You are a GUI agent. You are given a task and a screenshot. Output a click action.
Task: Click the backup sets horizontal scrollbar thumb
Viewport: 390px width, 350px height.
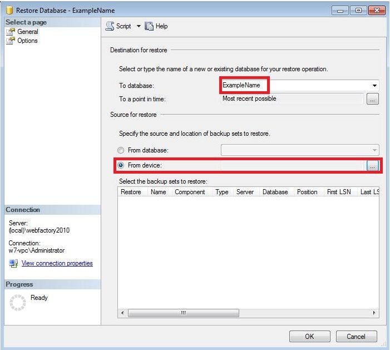point(184,313)
